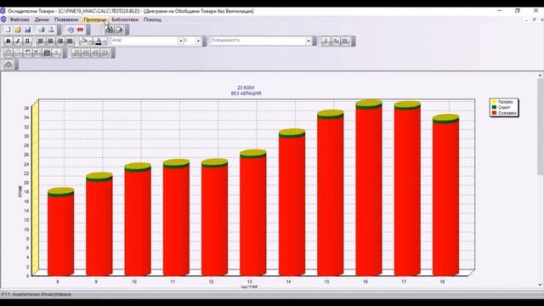
Task: Open print preview magnifier icon
Action: 51,30
